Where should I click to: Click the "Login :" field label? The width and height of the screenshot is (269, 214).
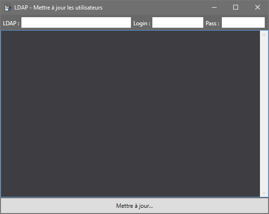coord(142,23)
